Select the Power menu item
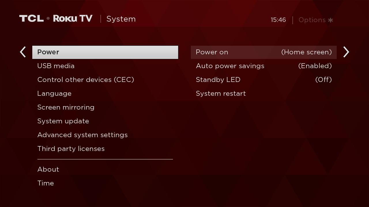This screenshot has height=207, width=369. 105,52
